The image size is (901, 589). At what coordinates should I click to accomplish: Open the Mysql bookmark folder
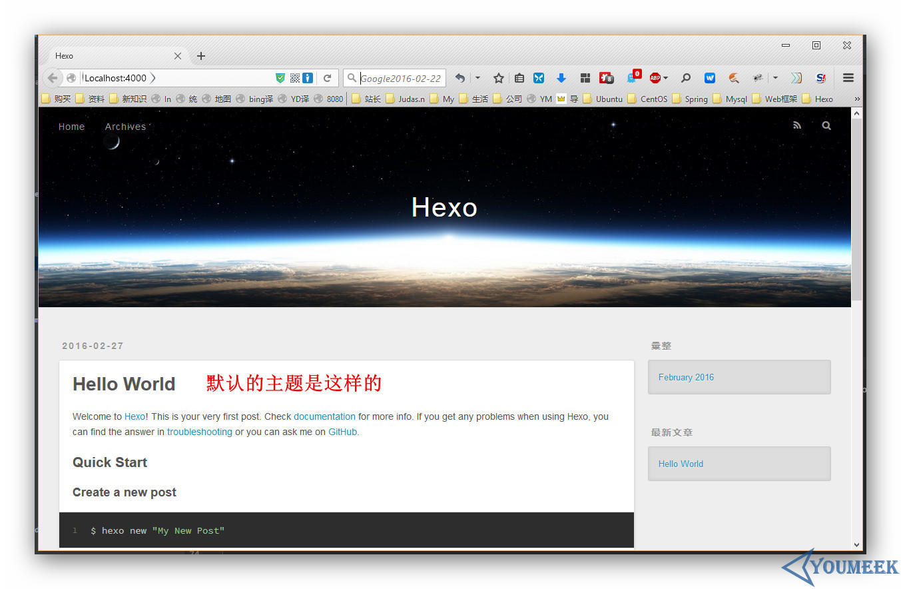coord(730,99)
